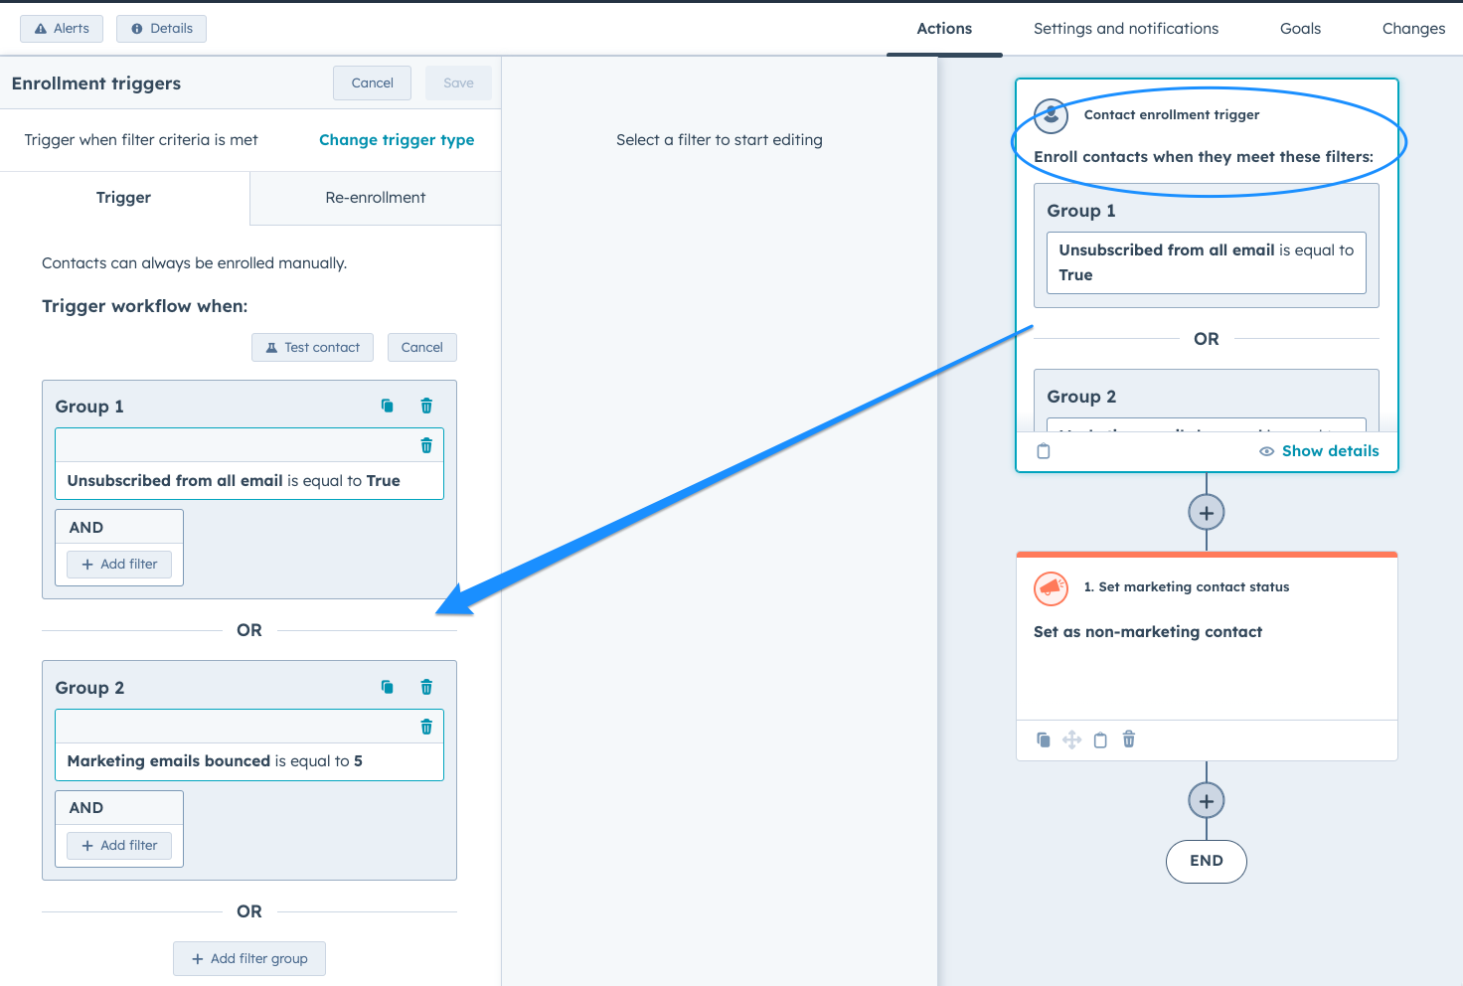Switch to the Re-enrollment tab
The width and height of the screenshot is (1463, 986).
[375, 198]
